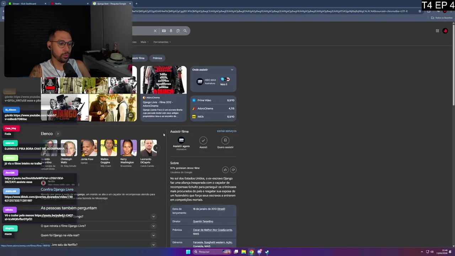
Task: Open Task View on the taskbar
Action: [236, 252]
